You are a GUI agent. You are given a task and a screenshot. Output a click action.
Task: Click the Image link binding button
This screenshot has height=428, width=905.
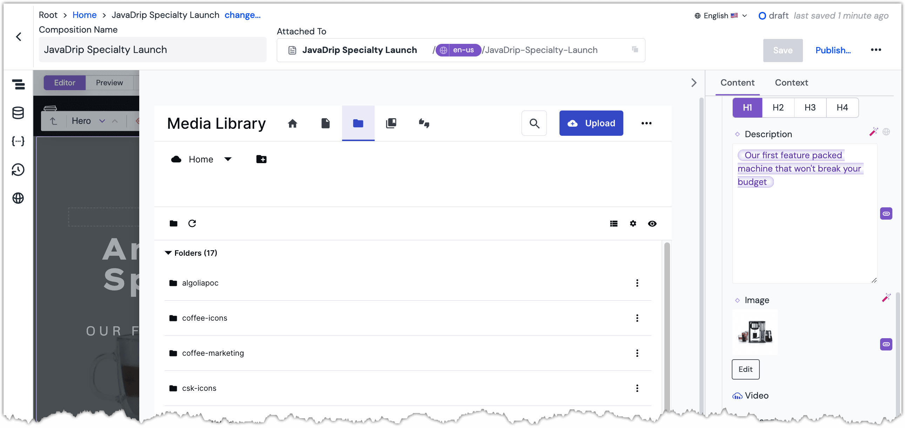886,345
